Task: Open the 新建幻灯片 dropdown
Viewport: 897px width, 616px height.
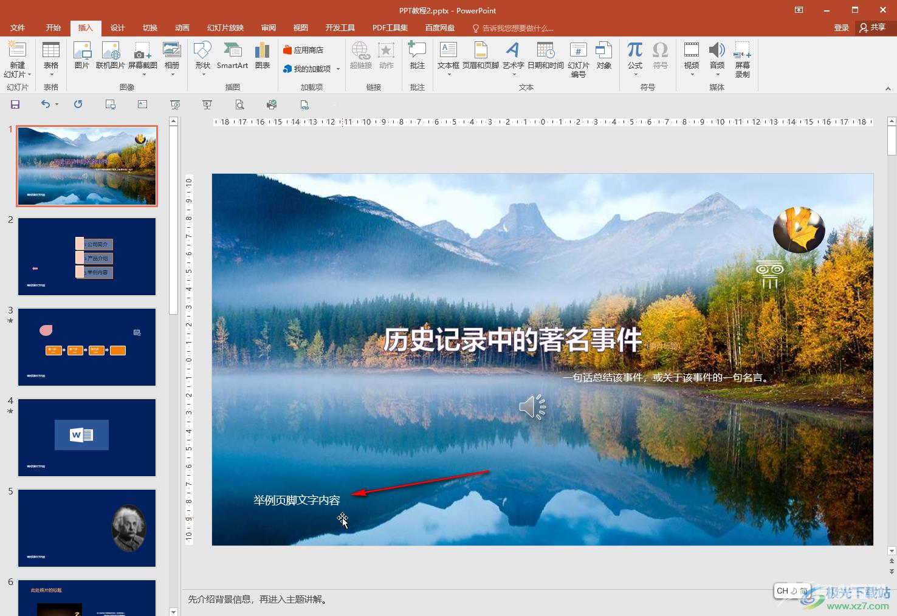Action: [18, 70]
